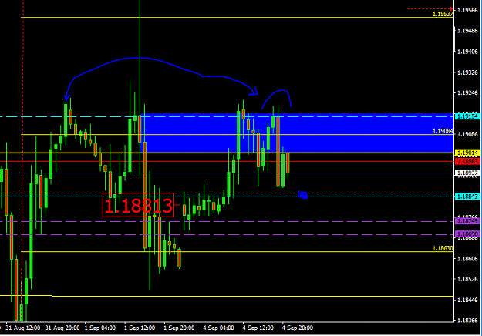Click the 1.18606 price scale value
This screenshot has width=482, height=336.
[468, 259]
